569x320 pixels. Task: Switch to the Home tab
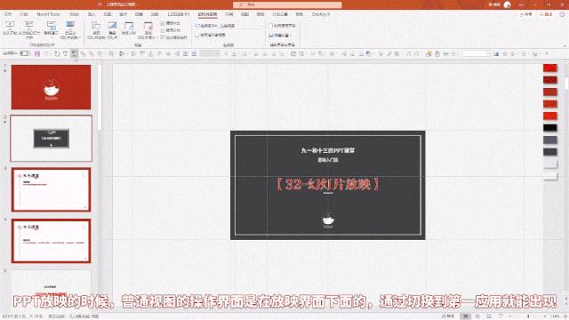tap(24, 14)
